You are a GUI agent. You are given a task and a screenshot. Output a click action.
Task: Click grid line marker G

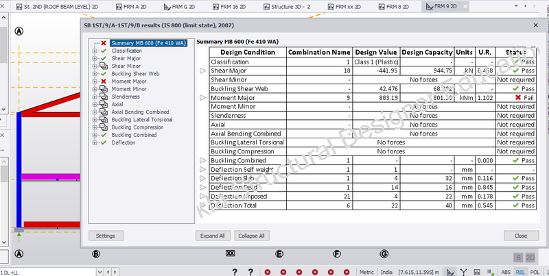point(384,254)
